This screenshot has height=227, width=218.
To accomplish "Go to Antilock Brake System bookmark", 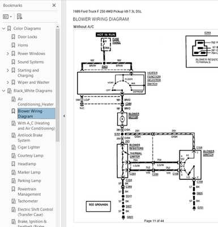I will [x=30, y=138].
